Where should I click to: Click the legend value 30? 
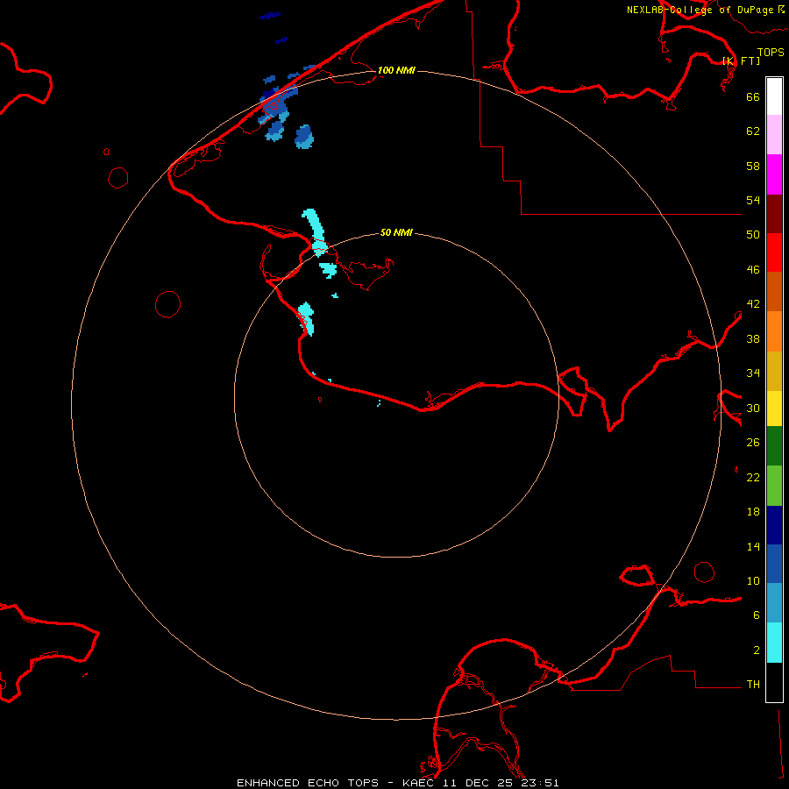tap(753, 408)
